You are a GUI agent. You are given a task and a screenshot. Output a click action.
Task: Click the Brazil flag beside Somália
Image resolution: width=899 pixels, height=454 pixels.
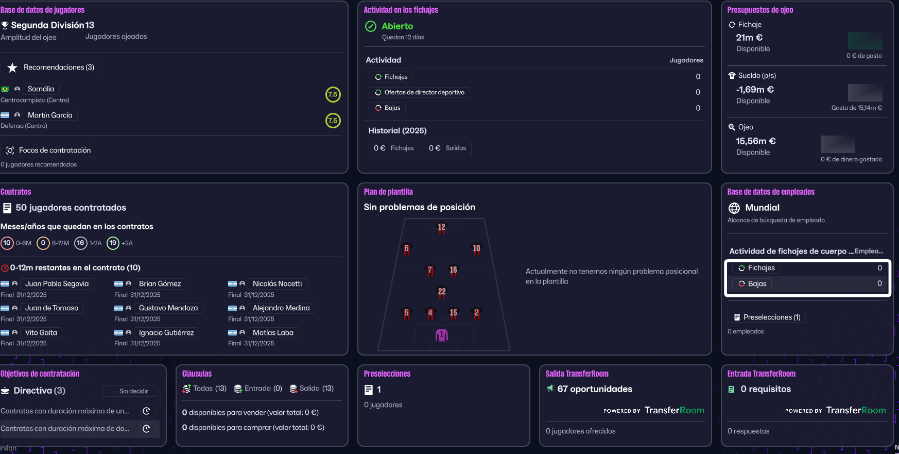5,89
